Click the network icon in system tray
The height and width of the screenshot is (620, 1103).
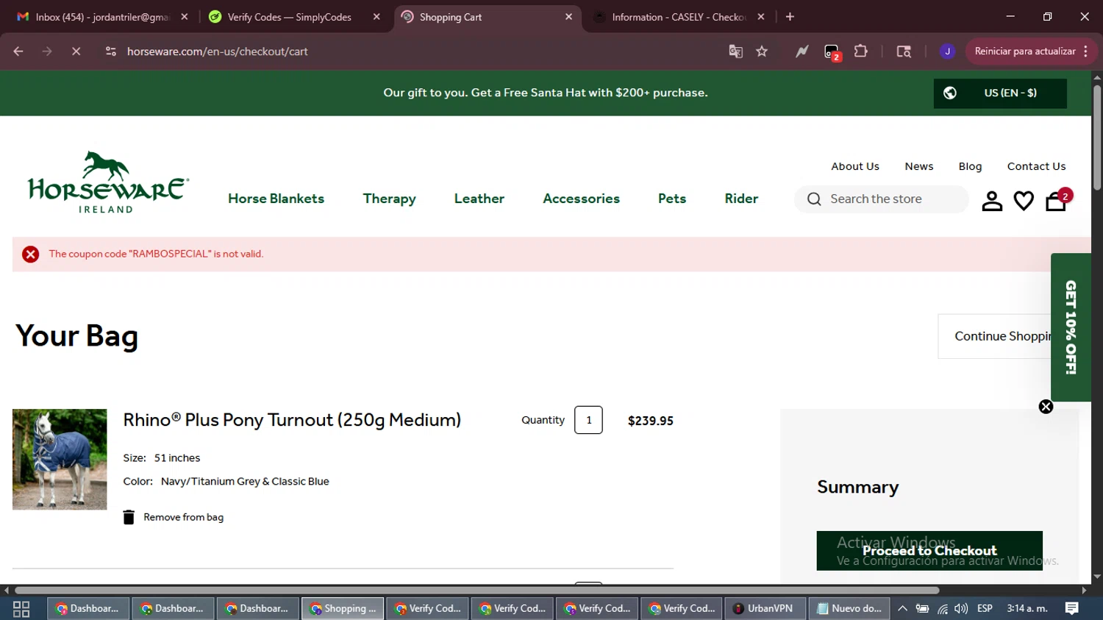coord(943,609)
